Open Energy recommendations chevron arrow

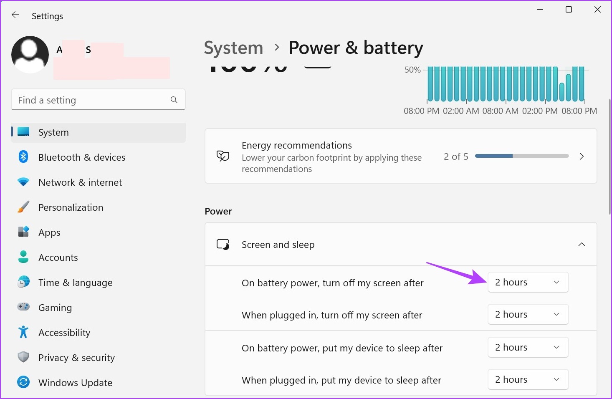click(x=582, y=156)
